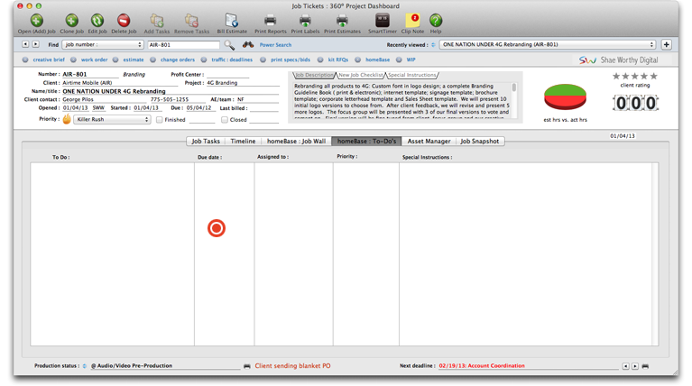Select the Timeline tab
This screenshot has height=386, width=692.
[243, 142]
